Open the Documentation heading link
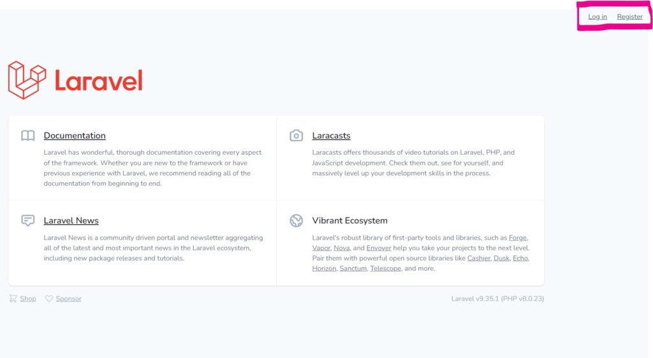This screenshot has width=653, height=358. 75,136
